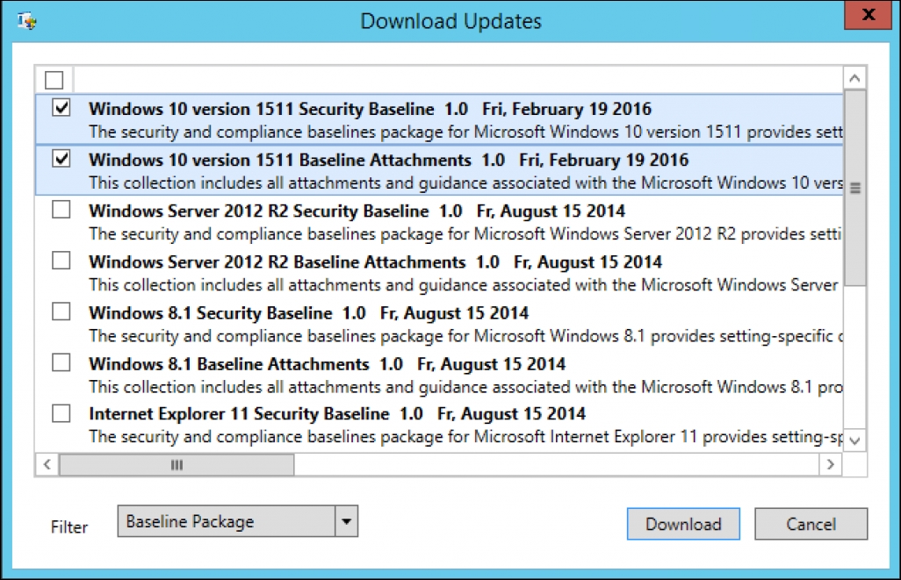Check Windows Server 2012 R2 Baseline Attachments

tap(61, 261)
